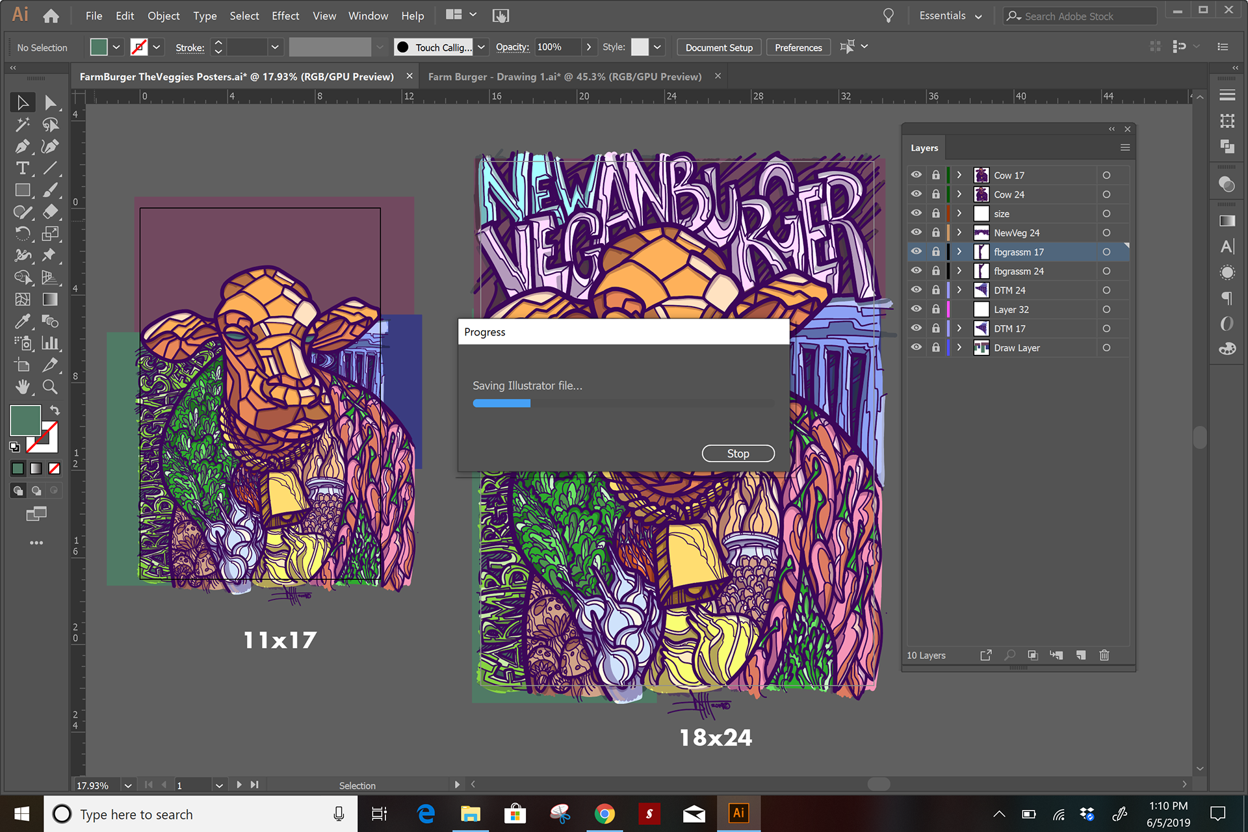Expand the Cow 17 layer
1248x832 pixels.
pyautogui.click(x=959, y=175)
